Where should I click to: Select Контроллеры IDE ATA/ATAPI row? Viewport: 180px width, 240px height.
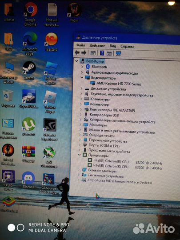pyautogui.click(x=110, y=110)
